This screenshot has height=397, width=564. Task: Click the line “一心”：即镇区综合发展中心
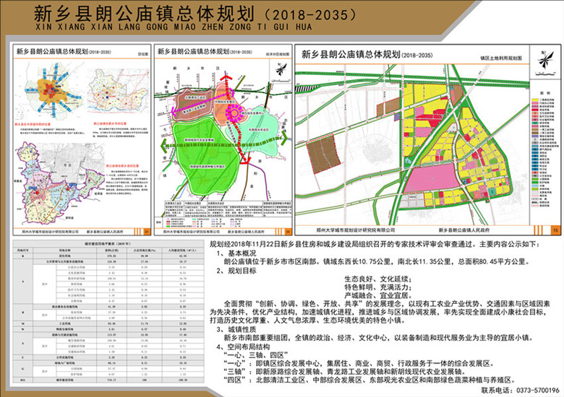pos(359,364)
